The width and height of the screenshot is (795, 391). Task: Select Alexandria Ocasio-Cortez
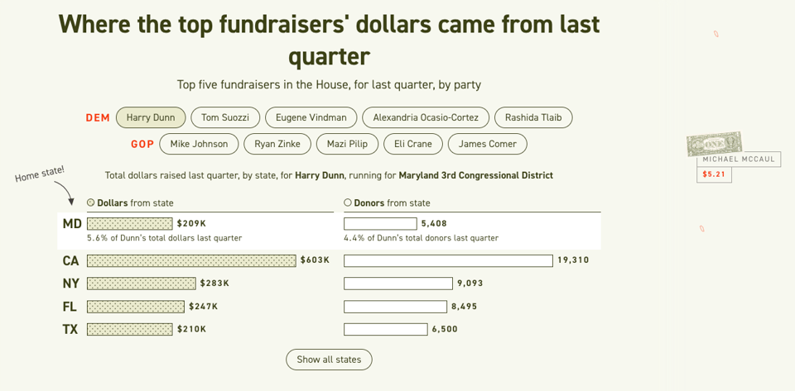click(x=426, y=117)
